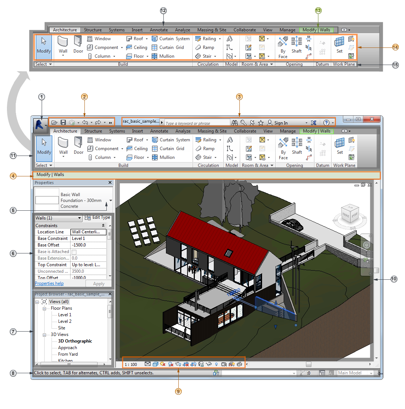
Task: Click the Project Browser horizontal scrollbar thumb
Action: 69,364
